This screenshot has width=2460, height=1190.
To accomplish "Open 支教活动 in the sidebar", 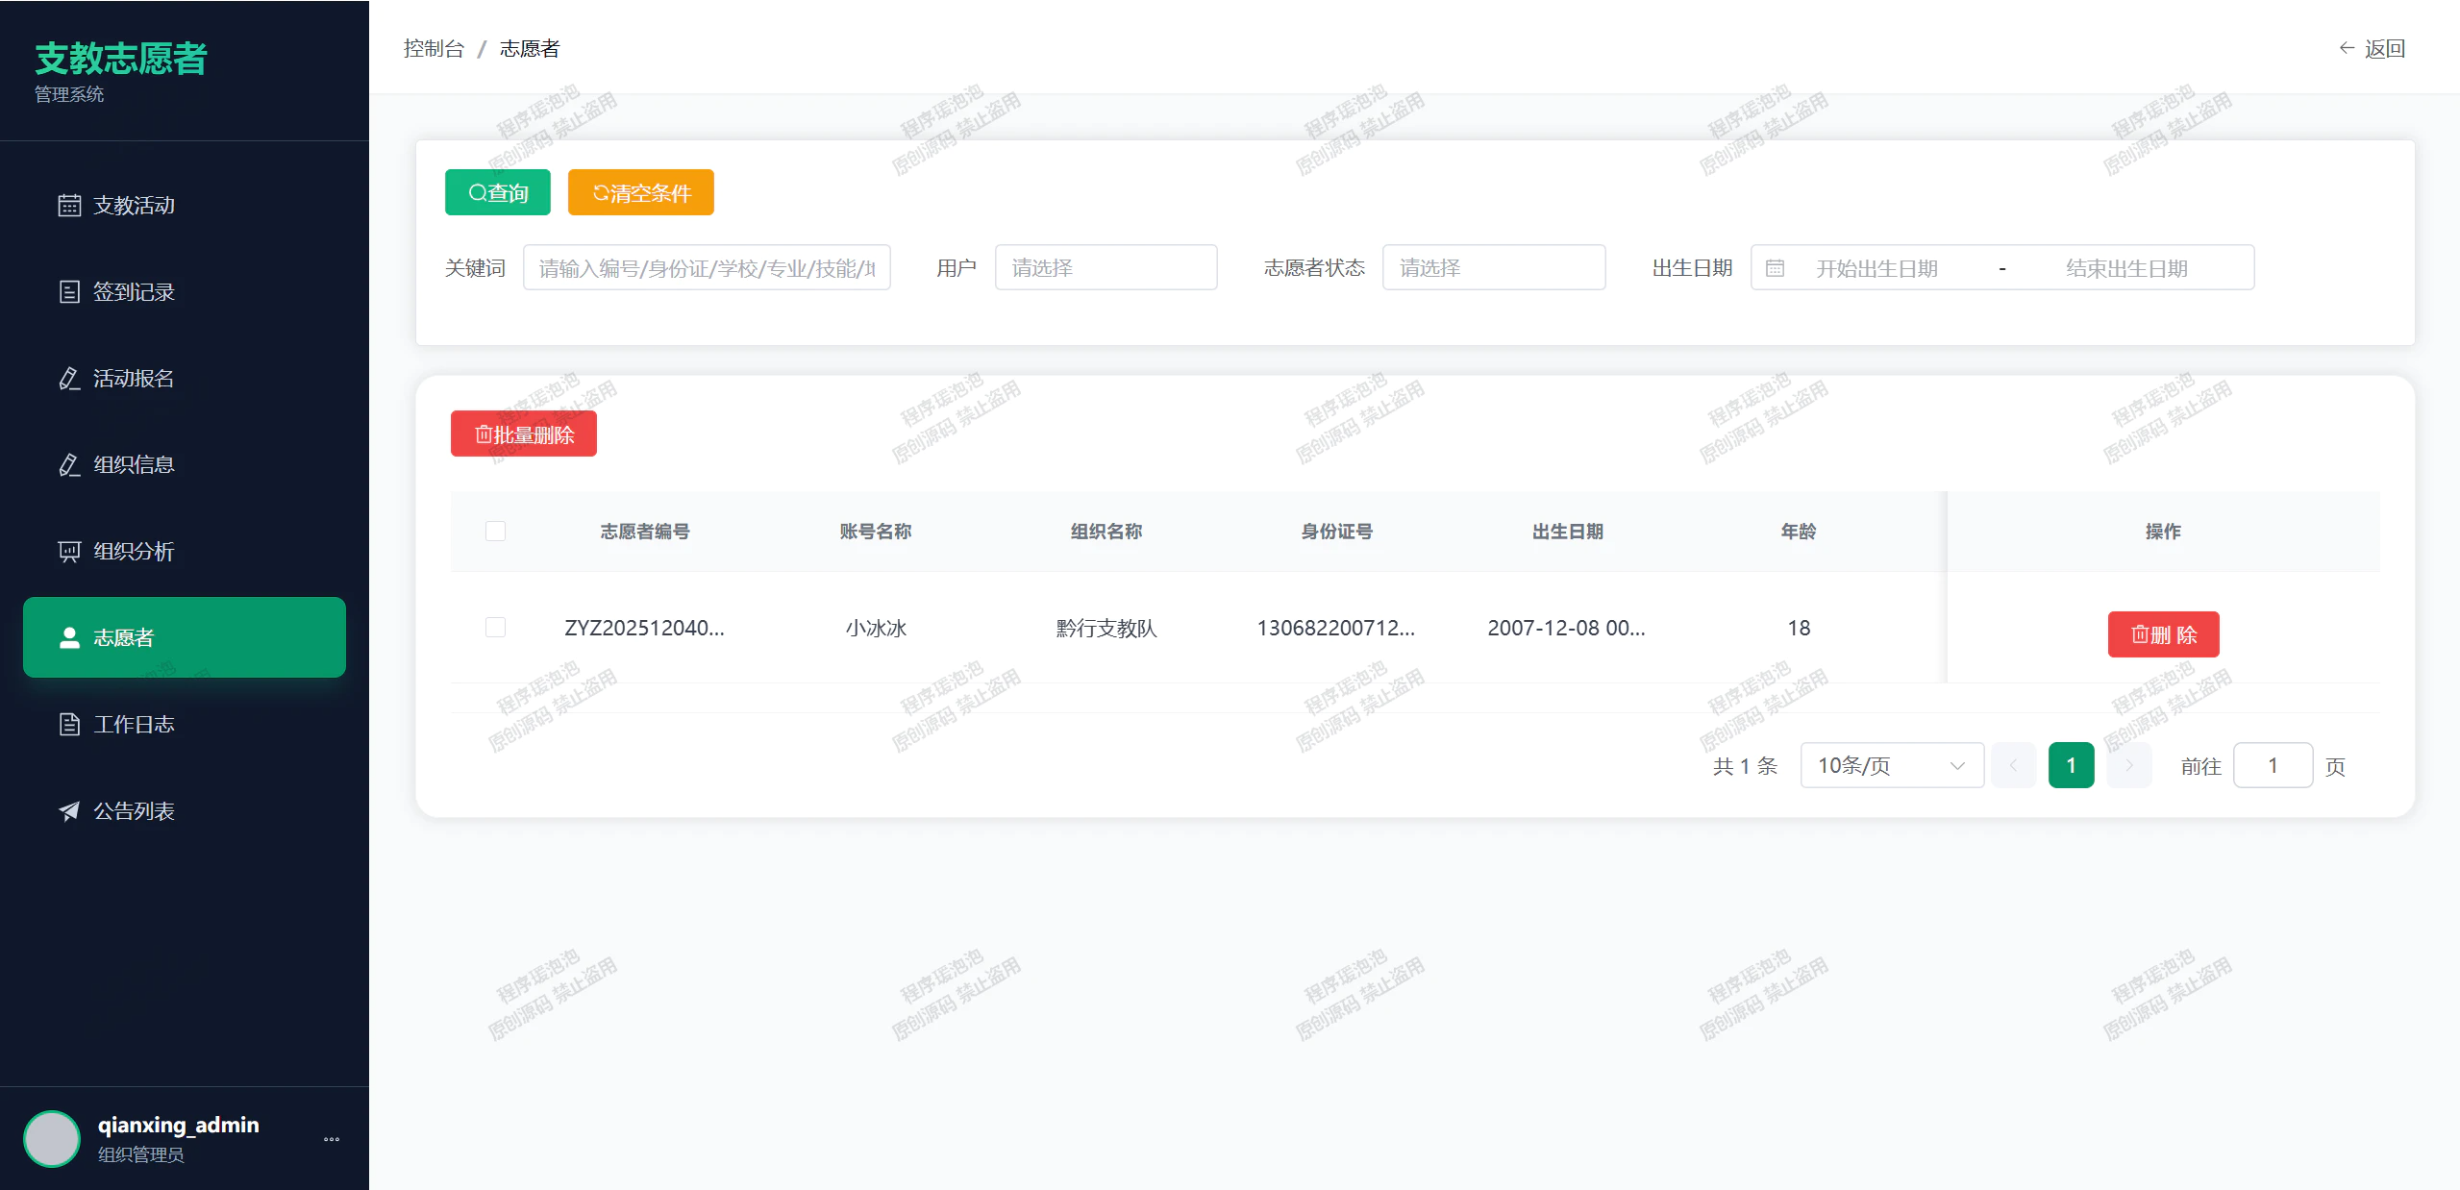I will [x=185, y=206].
